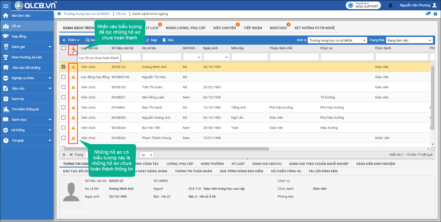Open notifications bell icon
The height and width of the screenshot is (222, 441).
point(390,5)
